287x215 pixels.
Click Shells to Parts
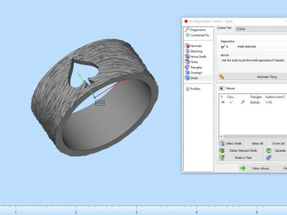pos(242,158)
